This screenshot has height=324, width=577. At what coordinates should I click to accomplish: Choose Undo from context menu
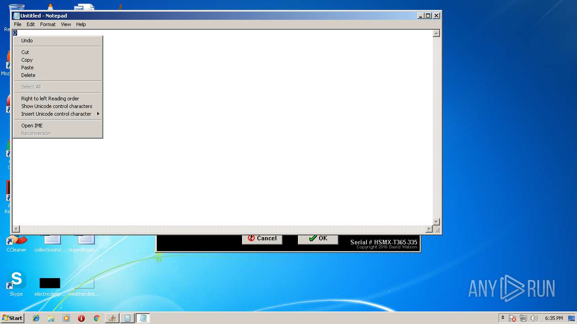58,40
